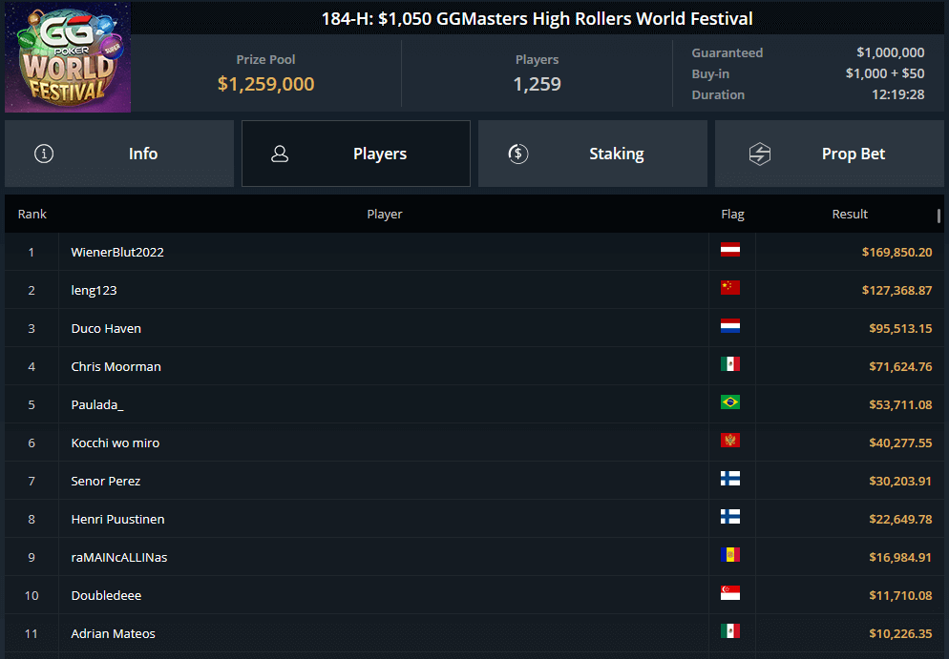Select the Players person icon
This screenshot has width=949, height=659.
tap(279, 153)
